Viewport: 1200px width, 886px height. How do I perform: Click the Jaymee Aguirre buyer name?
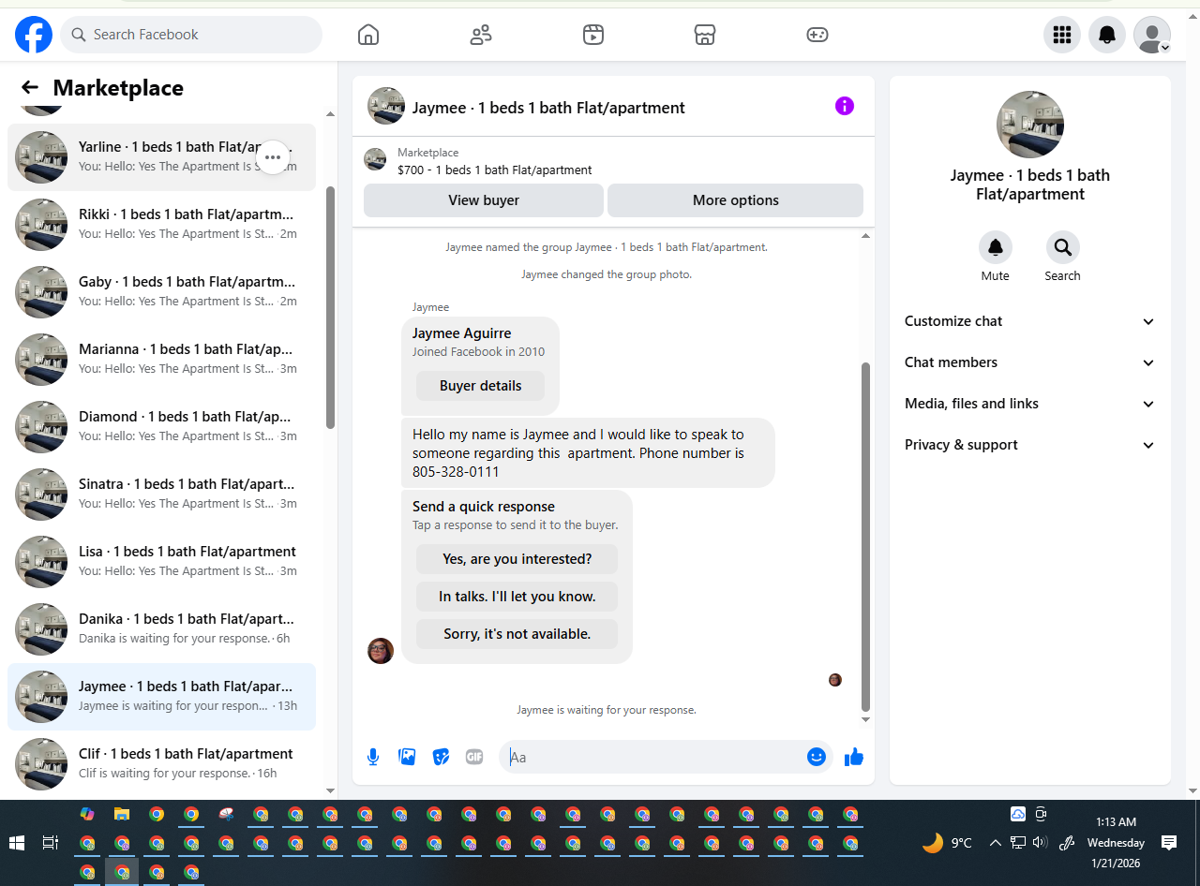click(x=462, y=333)
